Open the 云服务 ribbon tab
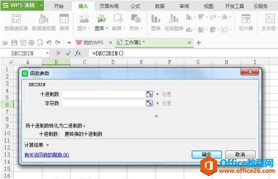Screen dimensions: 278x179 tap(260, 6)
